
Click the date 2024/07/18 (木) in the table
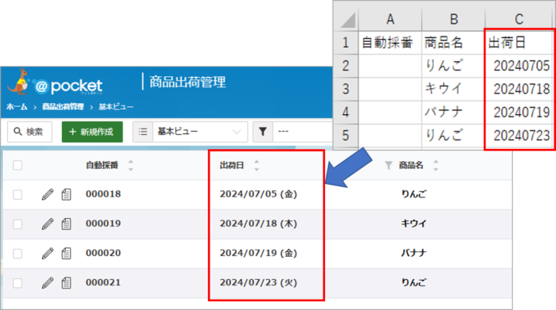click(x=258, y=224)
